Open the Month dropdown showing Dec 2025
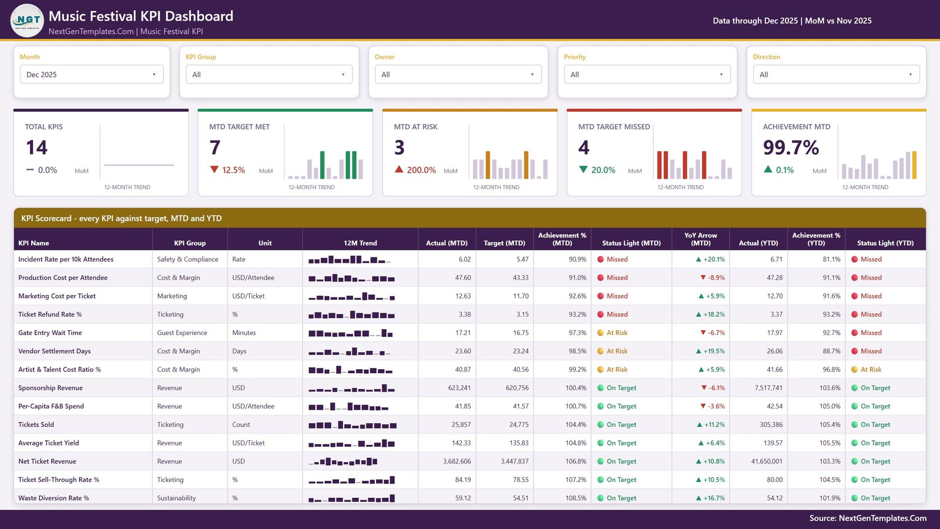The width and height of the screenshot is (940, 529). coord(92,75)
